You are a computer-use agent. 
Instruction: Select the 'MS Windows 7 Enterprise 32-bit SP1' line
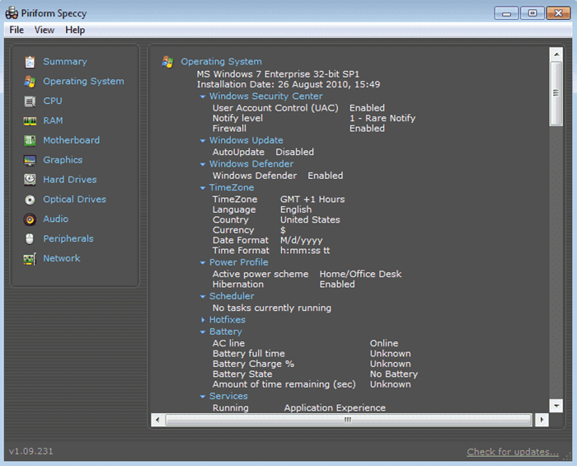(278, 74)
